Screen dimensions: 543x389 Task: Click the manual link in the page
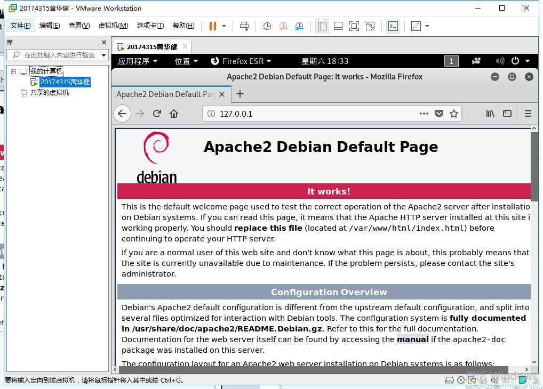pos(412,339)
